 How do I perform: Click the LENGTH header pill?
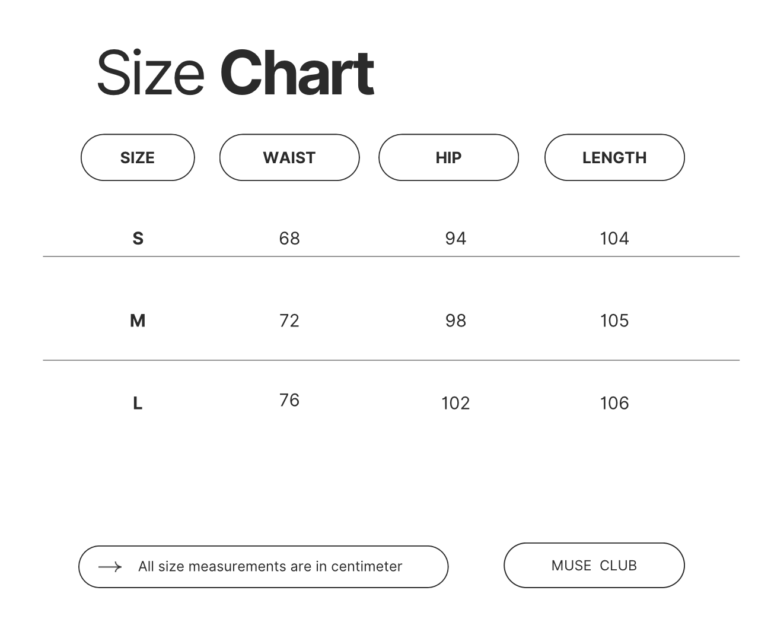tap(614, 157)
